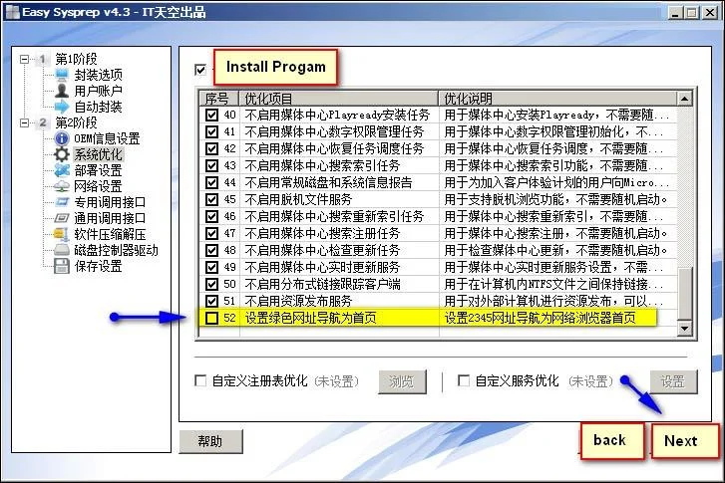
Task: Enable 自定义注册表优化 checkbox
Action: point(200,380)
